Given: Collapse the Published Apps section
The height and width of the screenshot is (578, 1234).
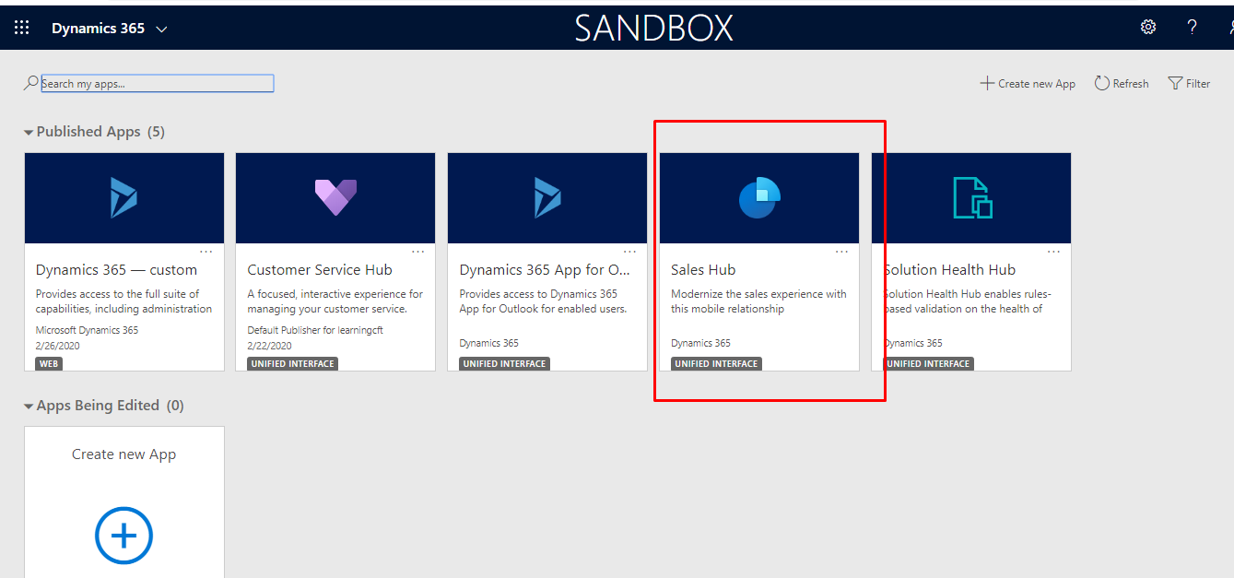Looking at the screenshot, I should click(29, 133).
